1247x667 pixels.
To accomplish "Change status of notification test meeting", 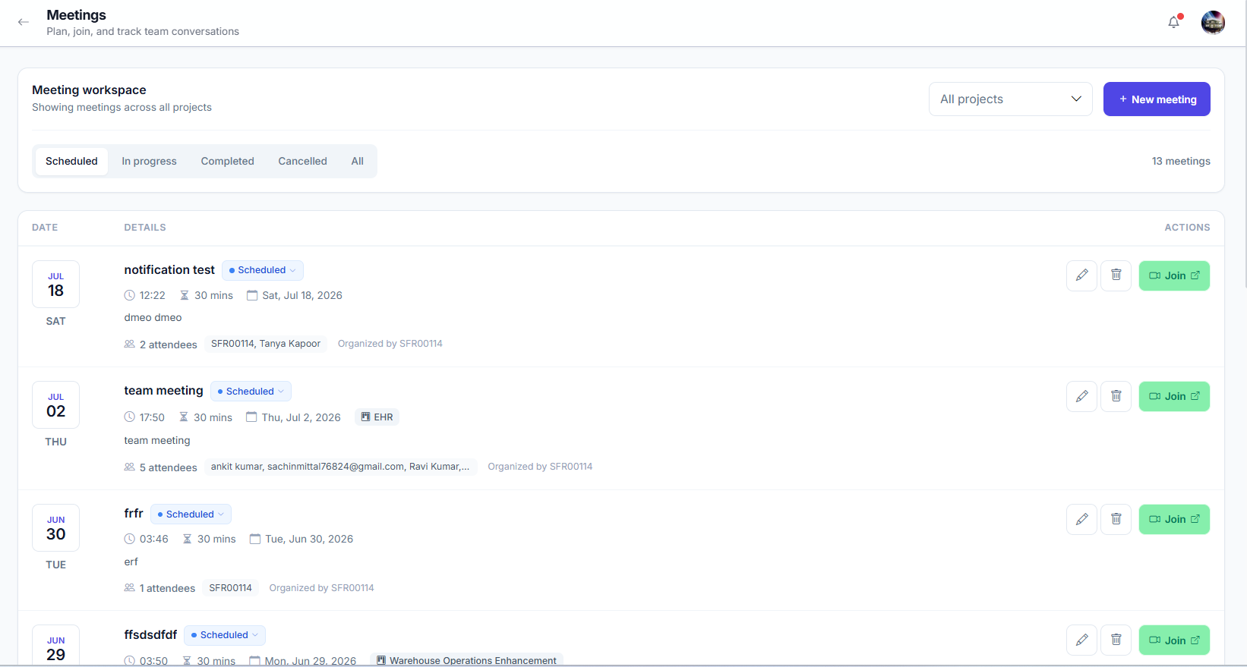I will tap(263, 270).
